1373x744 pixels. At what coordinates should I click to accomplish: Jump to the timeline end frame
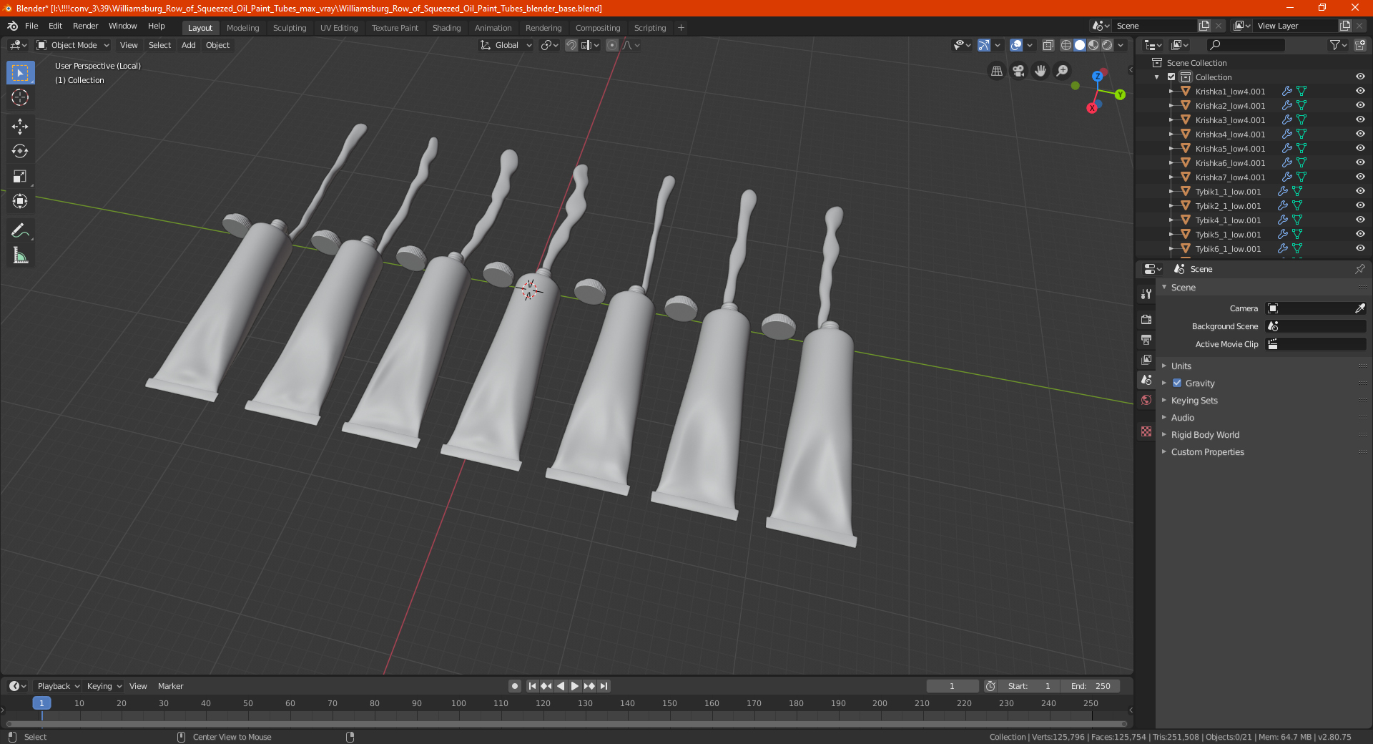[x=604, y=686]
